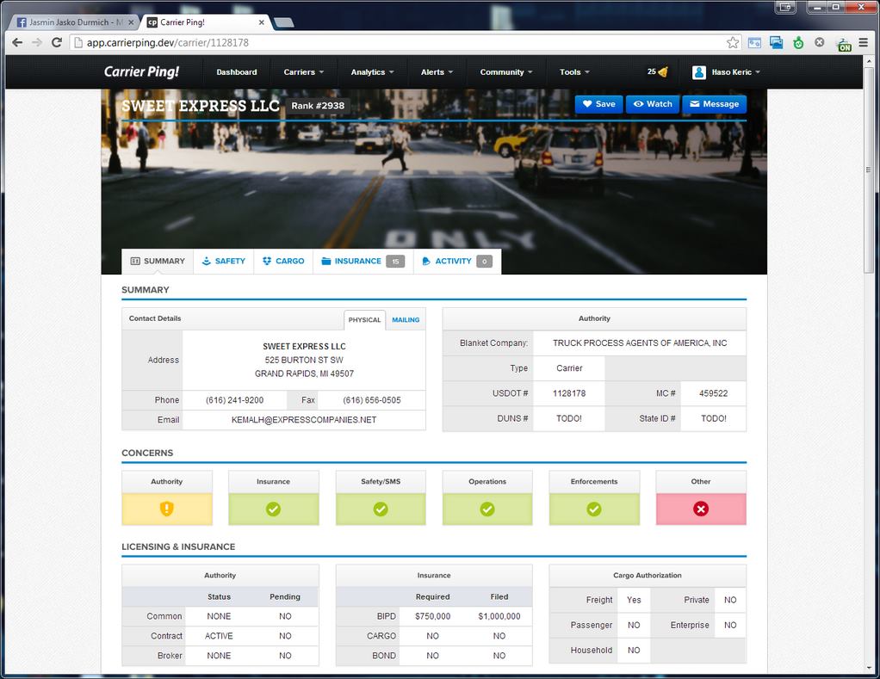
Task: Select the Summary tab
Action: point(158,262)
